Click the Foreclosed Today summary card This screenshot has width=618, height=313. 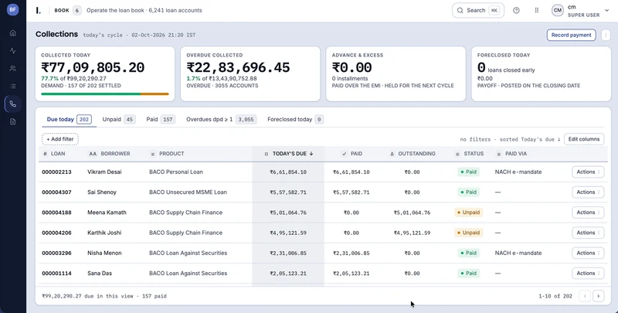tap(541, 73)
